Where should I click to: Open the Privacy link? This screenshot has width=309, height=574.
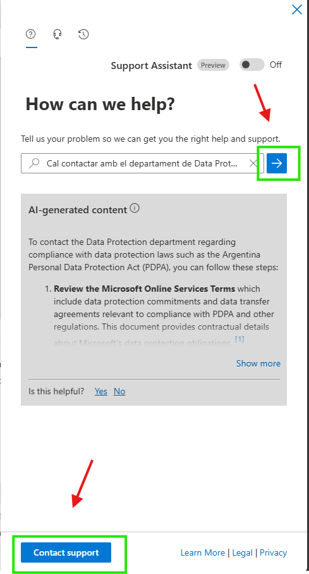(273, 552)
